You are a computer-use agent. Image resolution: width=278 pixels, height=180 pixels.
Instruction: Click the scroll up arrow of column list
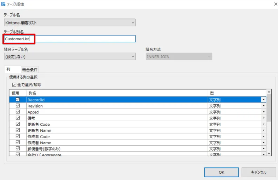click(269, 92)
